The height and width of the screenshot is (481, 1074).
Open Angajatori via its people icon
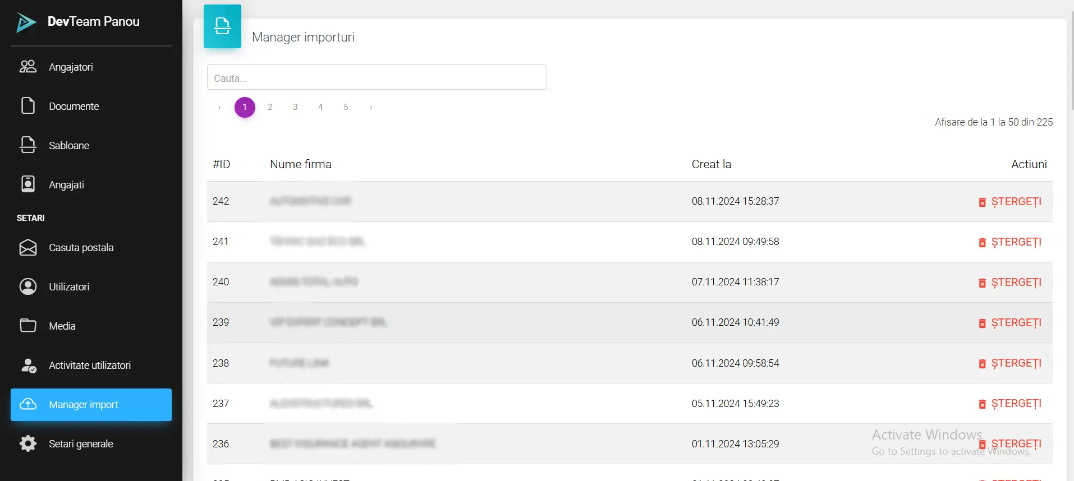coord(28,67)
